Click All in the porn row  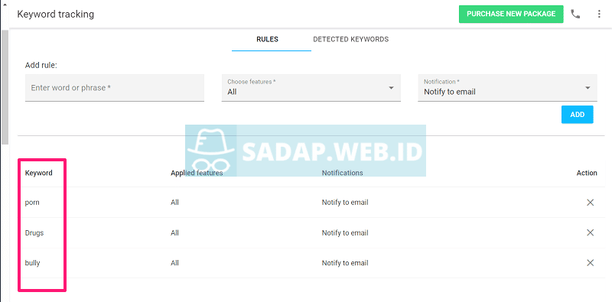(x=174, y=203)
